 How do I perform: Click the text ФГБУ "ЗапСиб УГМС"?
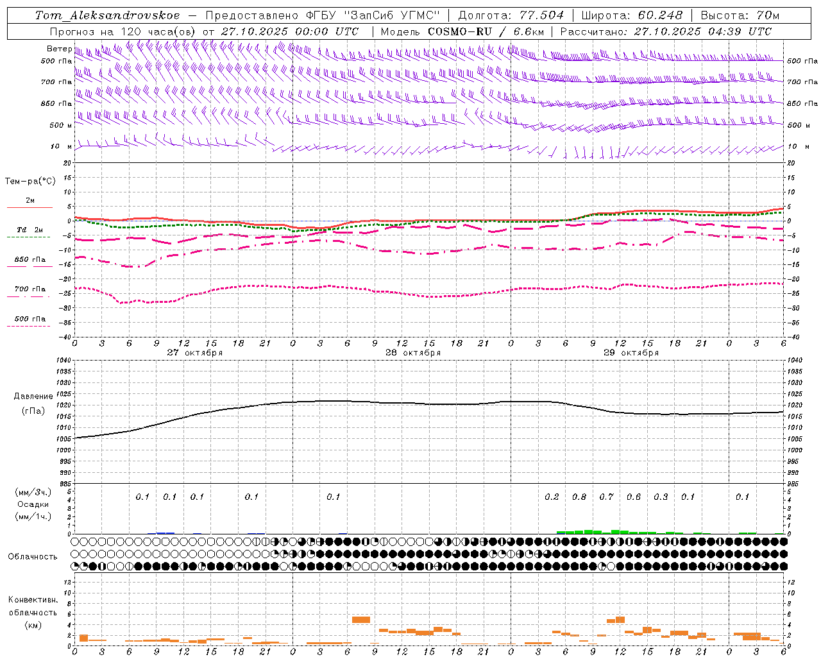click(373, 15)
